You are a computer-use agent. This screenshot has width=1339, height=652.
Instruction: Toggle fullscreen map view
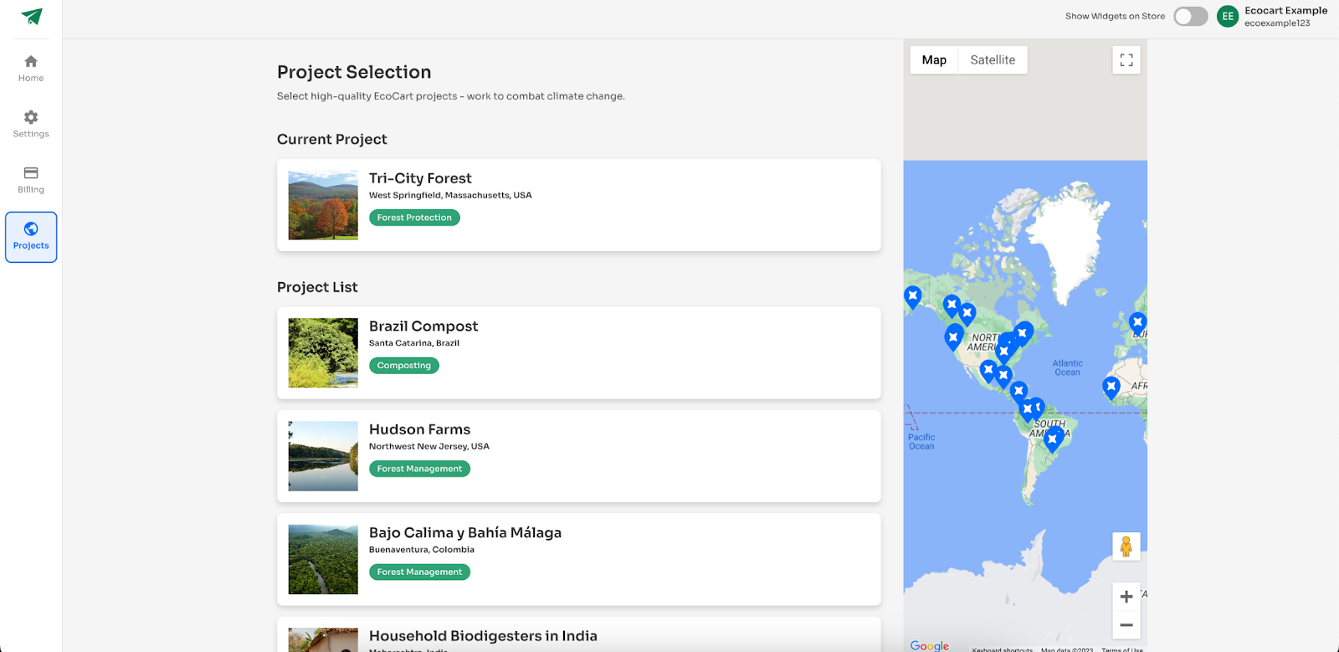(1126, 60)
